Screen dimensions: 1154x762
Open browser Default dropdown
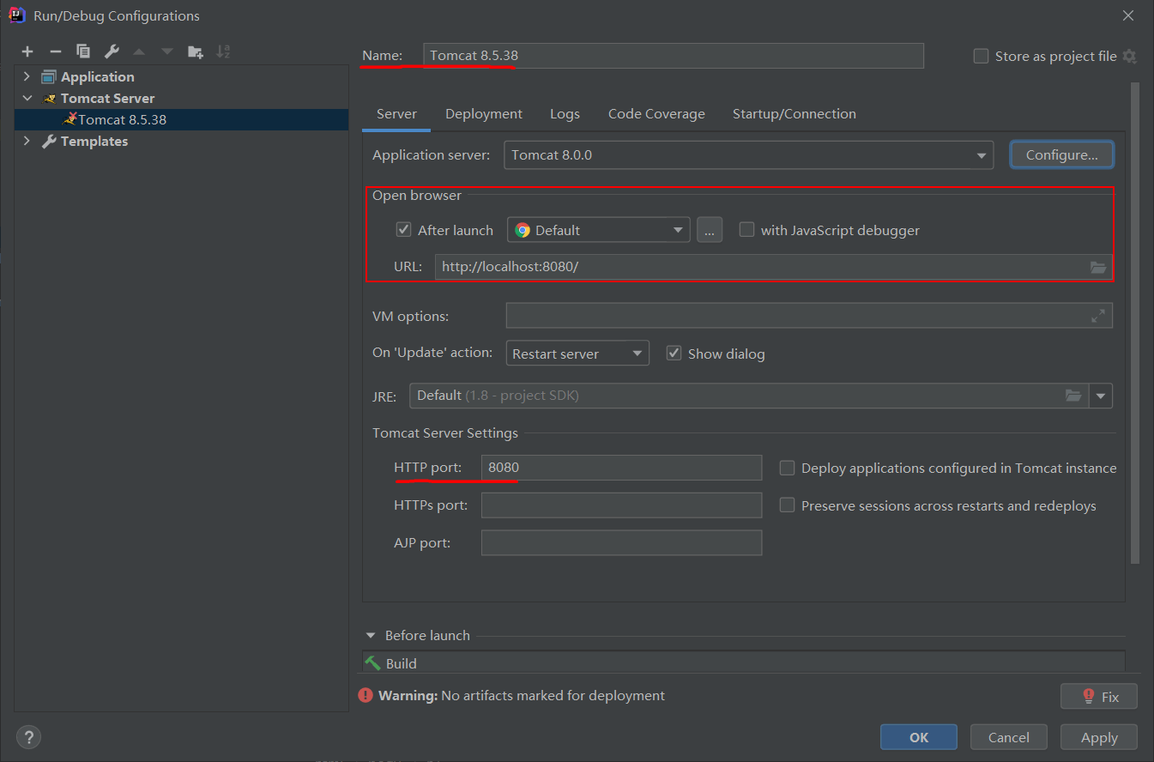(x=599, y=230)
